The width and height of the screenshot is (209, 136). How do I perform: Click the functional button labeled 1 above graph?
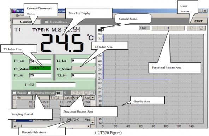168,28
